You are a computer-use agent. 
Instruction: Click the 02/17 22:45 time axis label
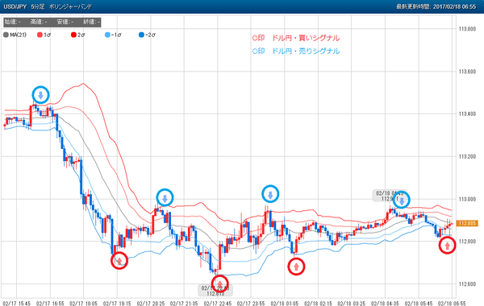tap(218, 304)
